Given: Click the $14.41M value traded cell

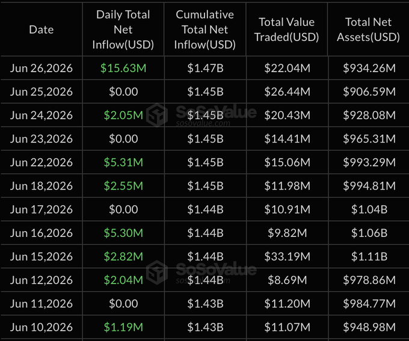Looking at the screenshot, I should [287, 138].
